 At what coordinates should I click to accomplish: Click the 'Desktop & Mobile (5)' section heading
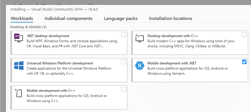[28, 27]
